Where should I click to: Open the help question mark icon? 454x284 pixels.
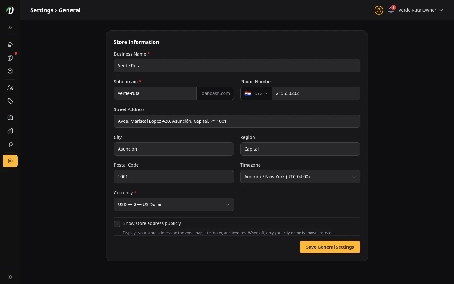pyautogui.click(x=379, y=10)
